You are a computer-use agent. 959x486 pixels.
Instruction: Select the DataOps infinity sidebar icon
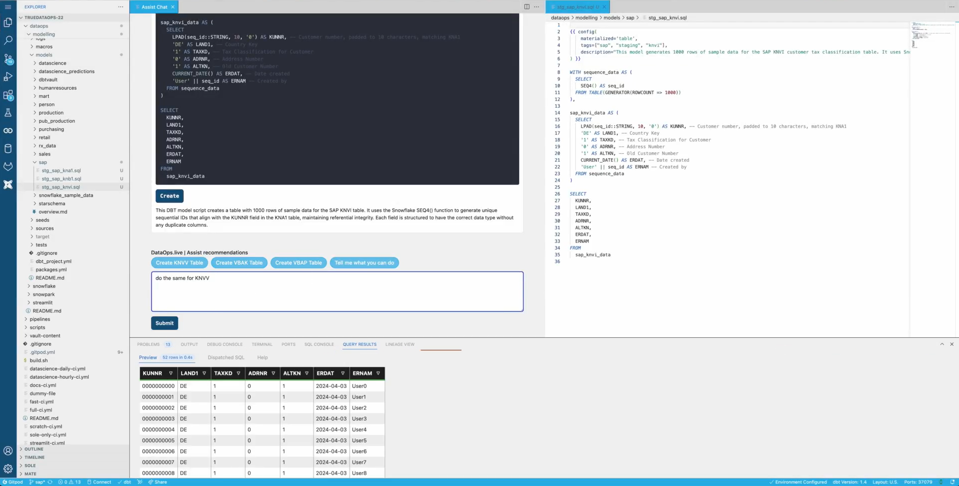tap(8, 130)
